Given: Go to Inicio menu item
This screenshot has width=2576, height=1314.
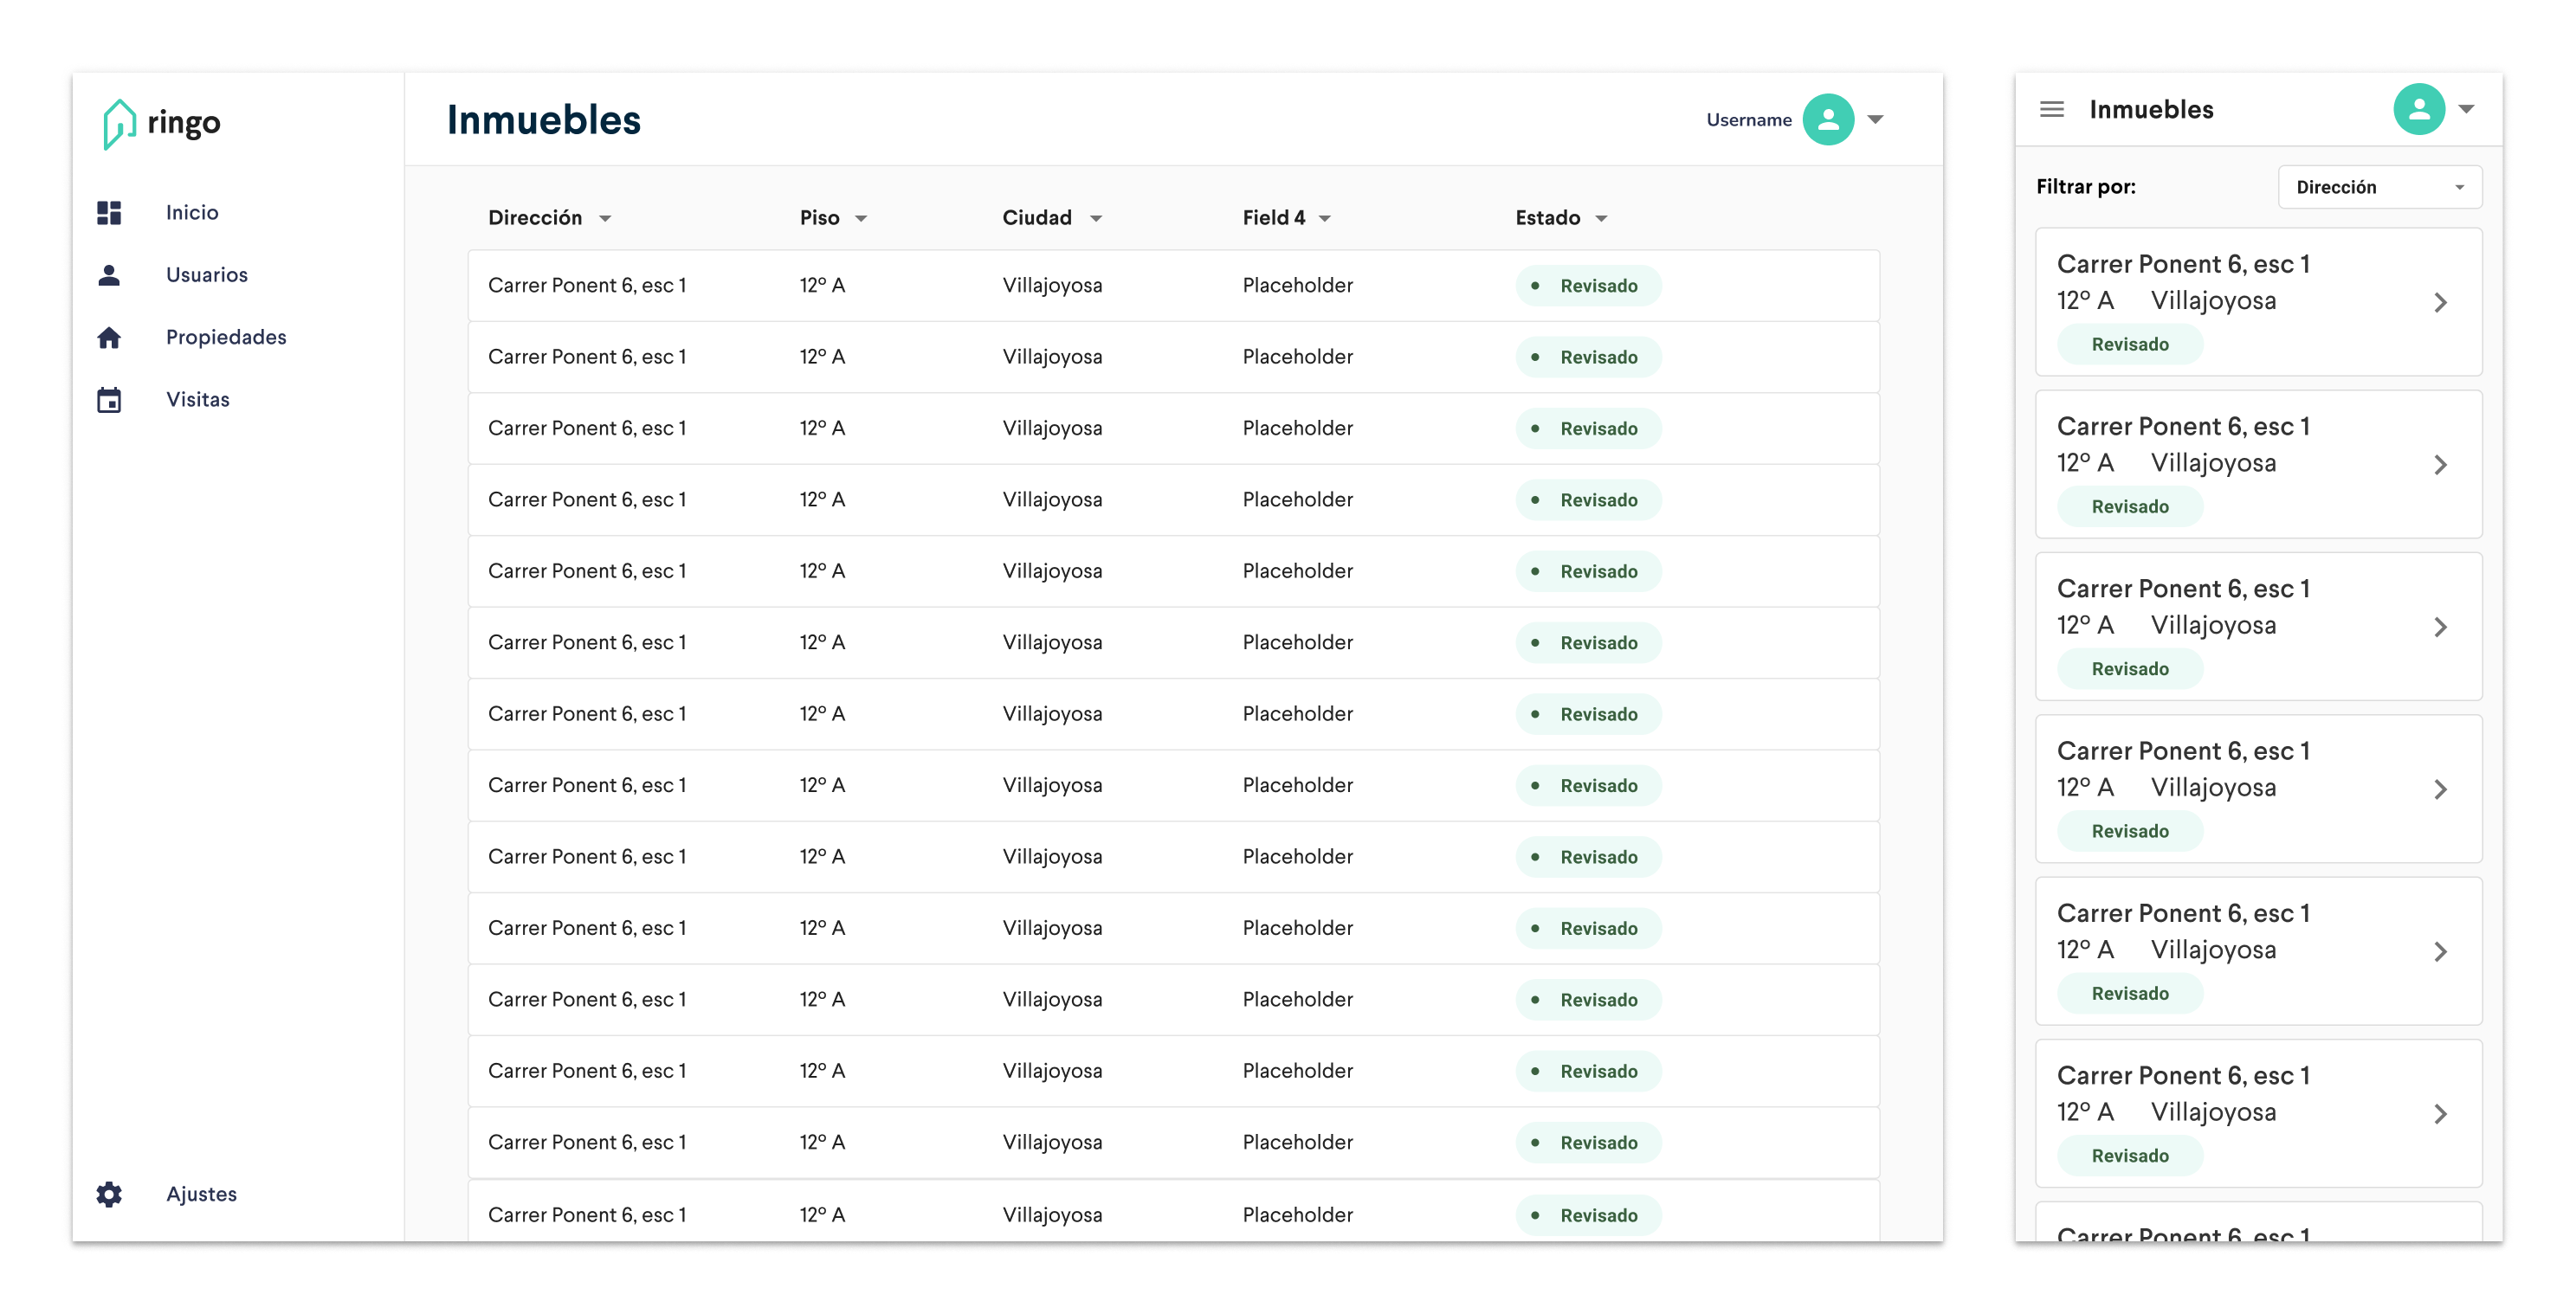Looking at the screenshot, I should (x=192, y=213).
